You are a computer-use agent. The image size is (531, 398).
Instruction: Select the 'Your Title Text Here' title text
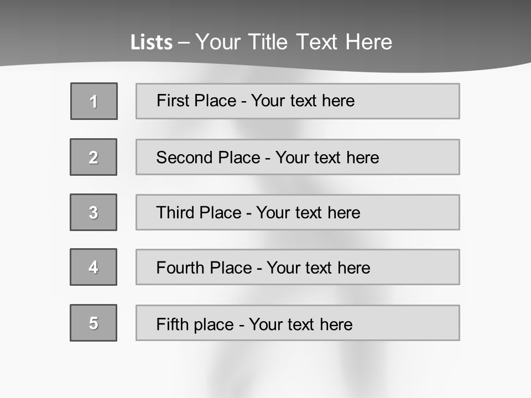294,43
